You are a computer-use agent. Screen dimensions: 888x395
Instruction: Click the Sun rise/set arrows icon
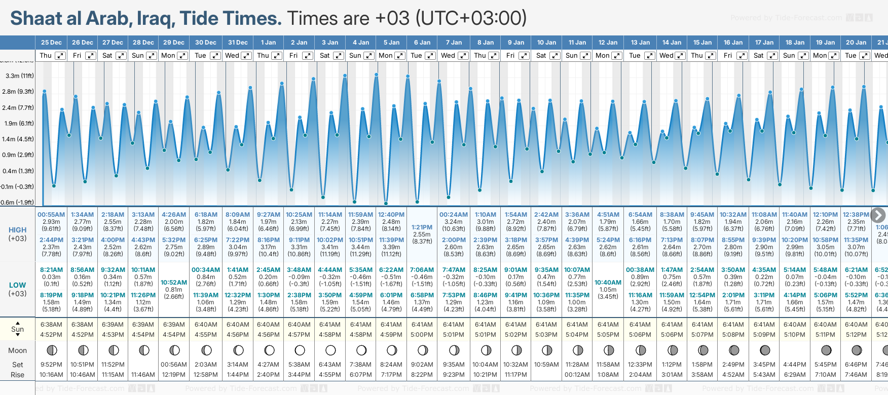pyautogui.click(x=17, y=329)
